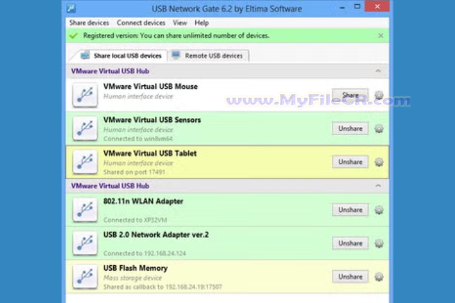
Task: Collapse the second VMware Virtual USB Hub group
Action: coord(378,186)
